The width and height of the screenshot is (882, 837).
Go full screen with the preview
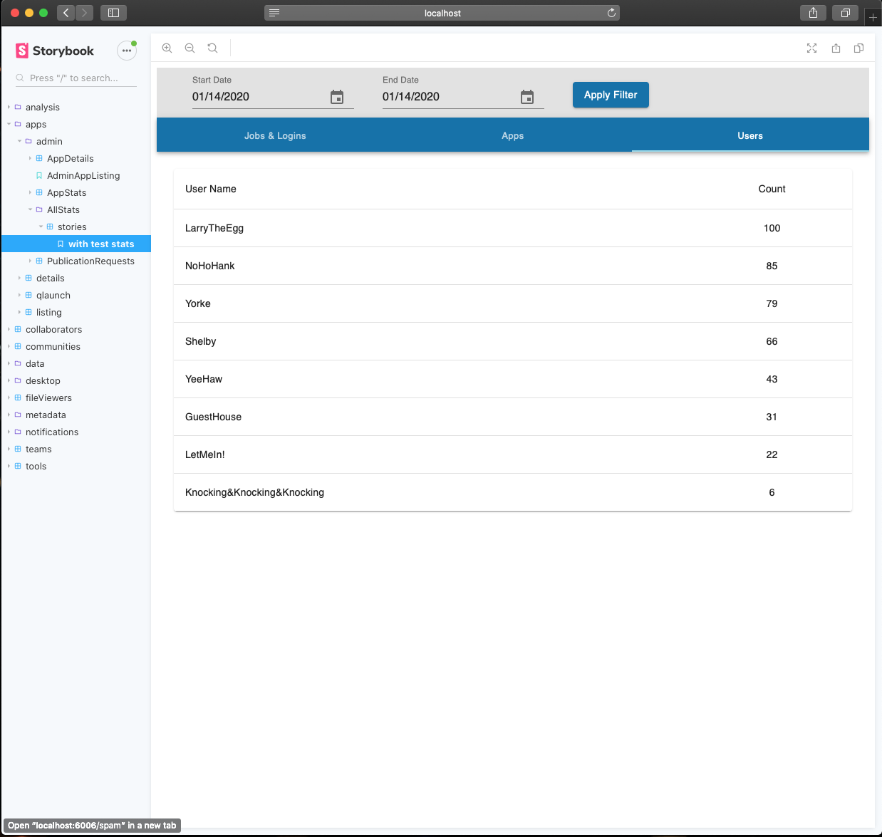pyautogui.click(x=811, y=48)
